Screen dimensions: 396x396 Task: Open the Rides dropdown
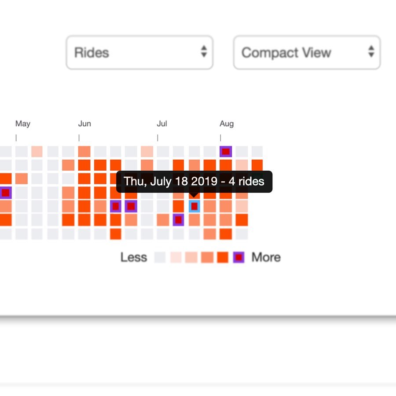139,53
